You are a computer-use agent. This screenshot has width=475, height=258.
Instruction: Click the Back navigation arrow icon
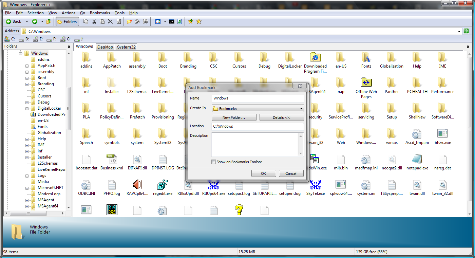point(8,21)
